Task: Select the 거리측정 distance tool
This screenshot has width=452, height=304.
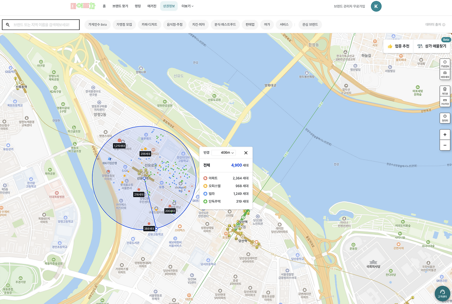Action: click(445, 102)
